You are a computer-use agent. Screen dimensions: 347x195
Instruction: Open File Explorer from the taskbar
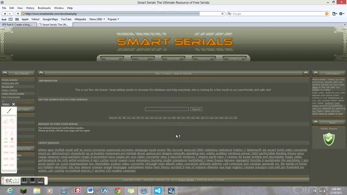[37, 191]
